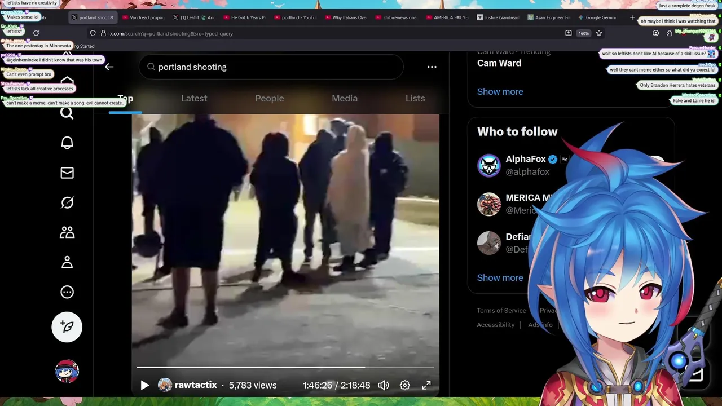Screen dimensions: 722x406
Task: Open account avatar at sidebar bottom
Action: pos(67,371)
